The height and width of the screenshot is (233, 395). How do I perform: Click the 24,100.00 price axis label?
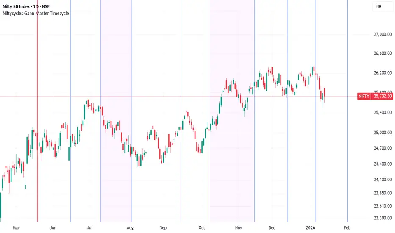click(x=383, y=180)
